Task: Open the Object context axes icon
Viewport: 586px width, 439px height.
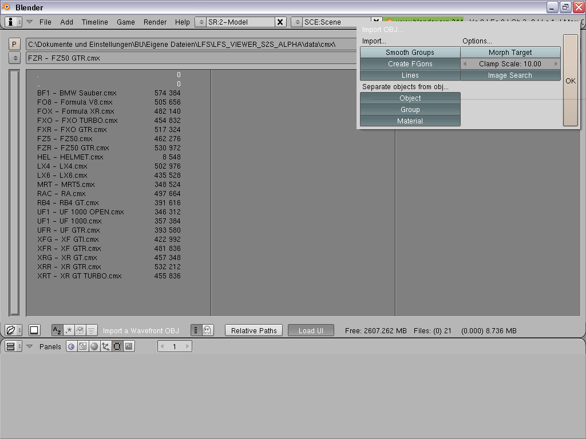Action: point(106,346)
